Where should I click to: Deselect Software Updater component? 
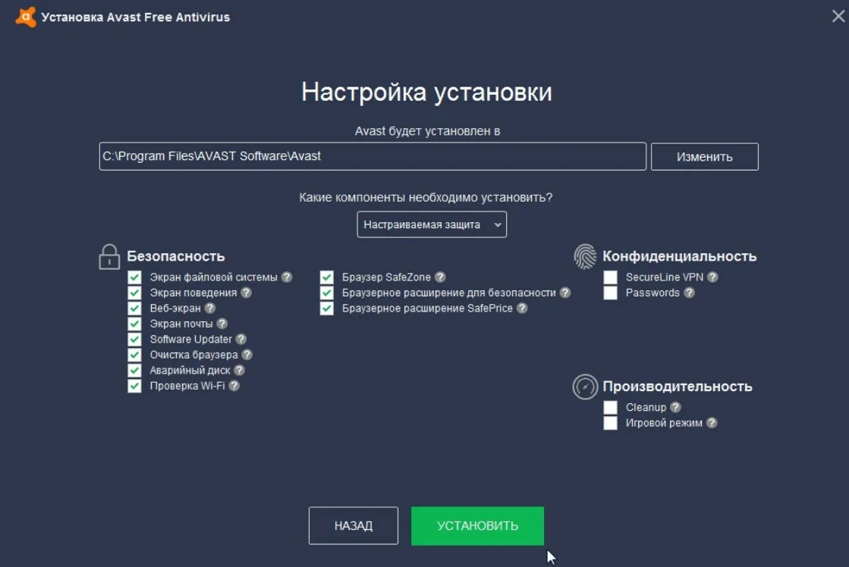click(x=134, y=340)
